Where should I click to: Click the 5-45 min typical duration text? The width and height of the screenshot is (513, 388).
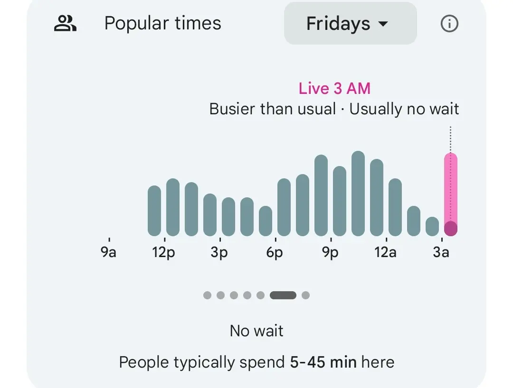[323, 362]
